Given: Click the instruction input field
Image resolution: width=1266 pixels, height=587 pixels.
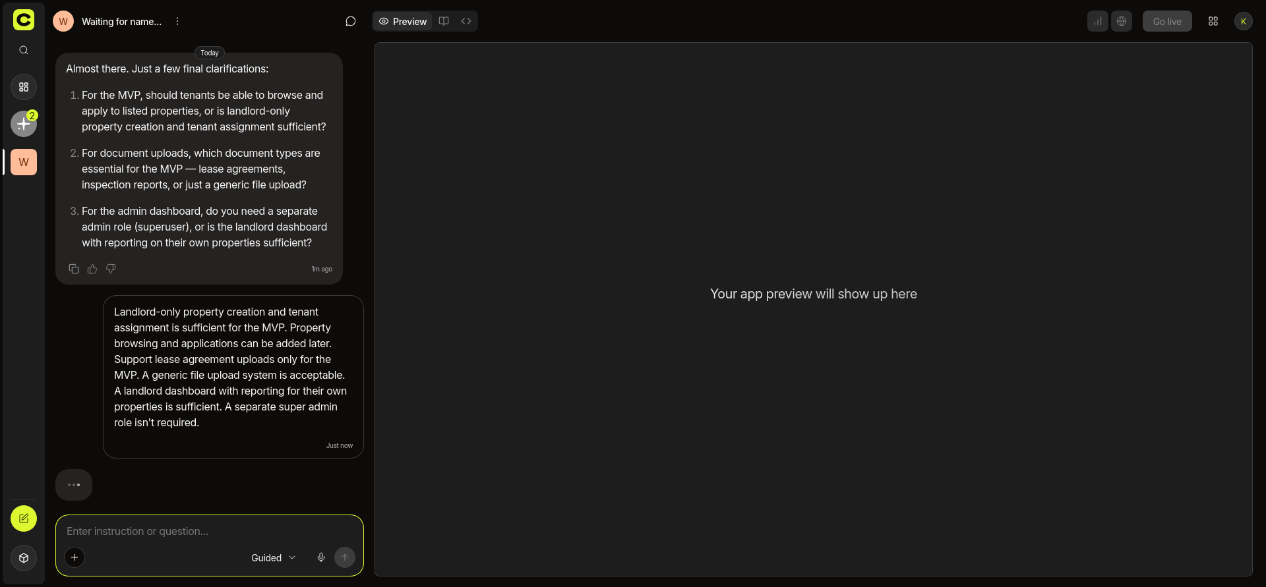Looking at the screenshot, I should (210, 531).
